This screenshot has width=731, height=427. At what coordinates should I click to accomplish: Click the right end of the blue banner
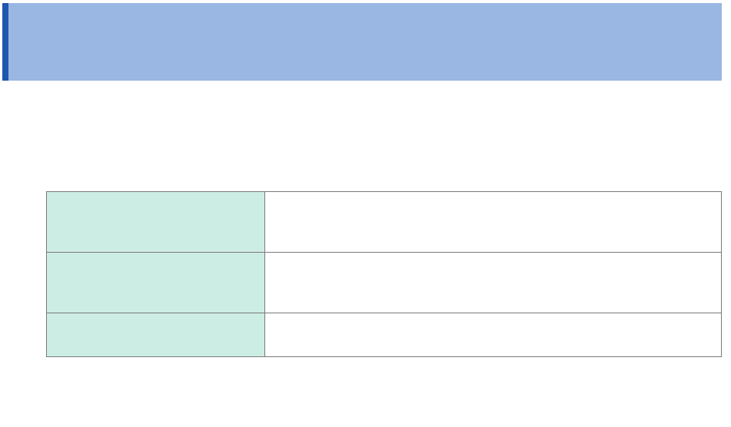[x=711, y=41]
